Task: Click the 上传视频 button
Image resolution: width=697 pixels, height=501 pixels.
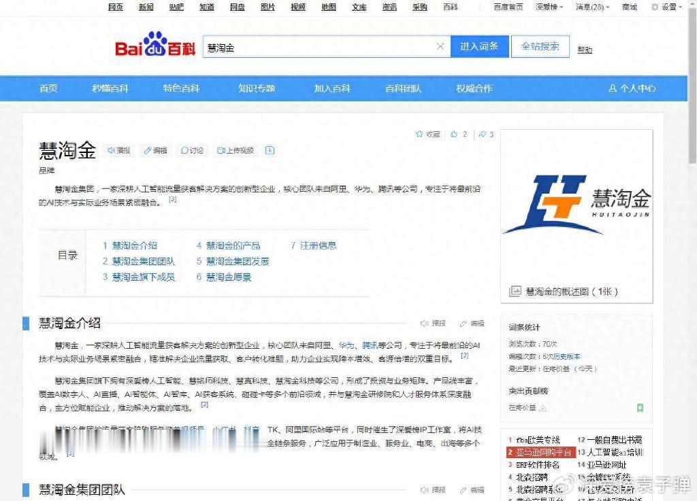Action: point(236,150)
